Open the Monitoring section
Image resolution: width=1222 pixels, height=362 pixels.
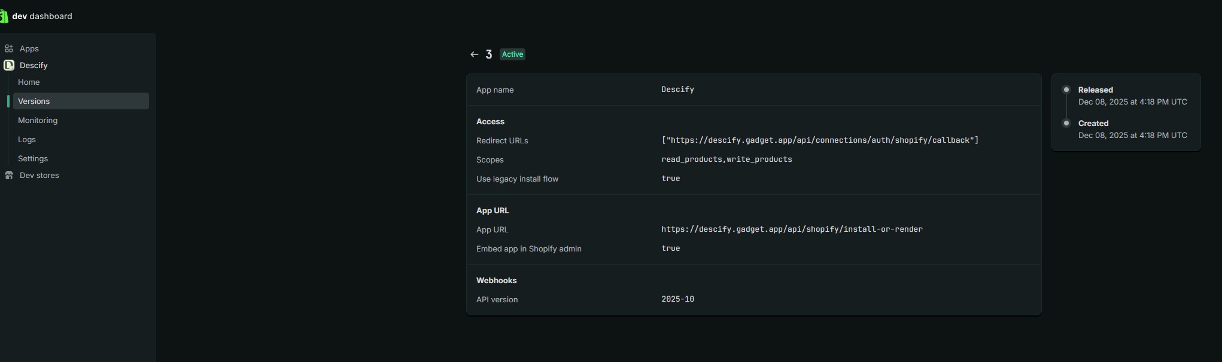pyautogui.click(x=38, y=120)
